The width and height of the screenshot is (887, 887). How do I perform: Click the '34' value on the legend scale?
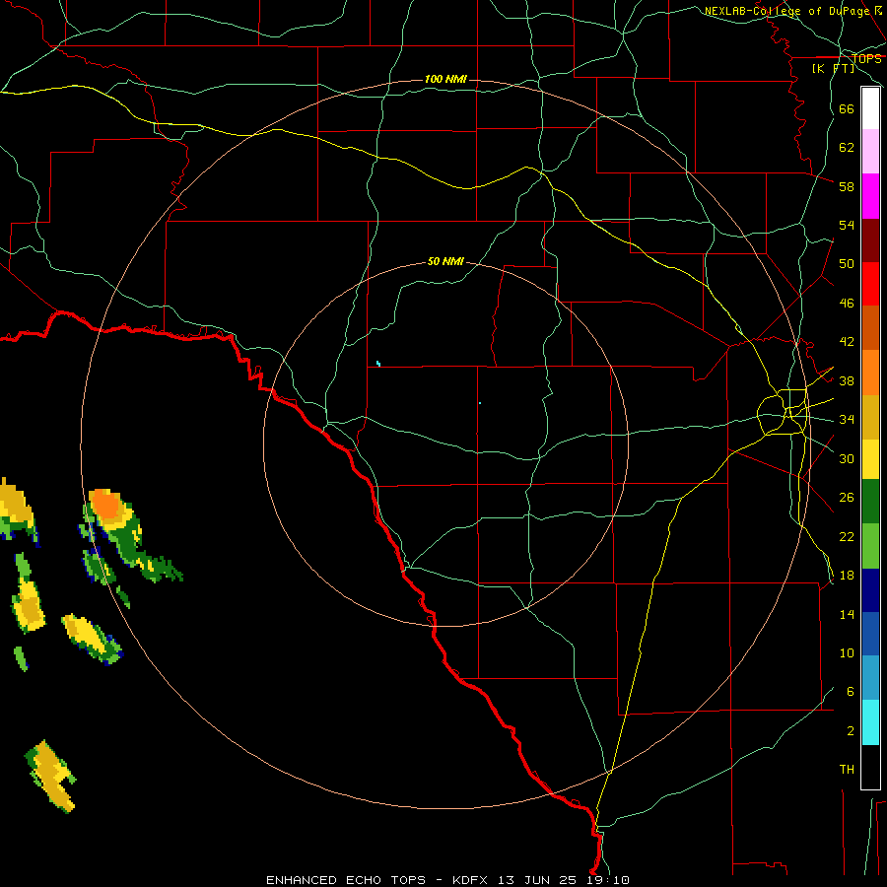[847, 420]
